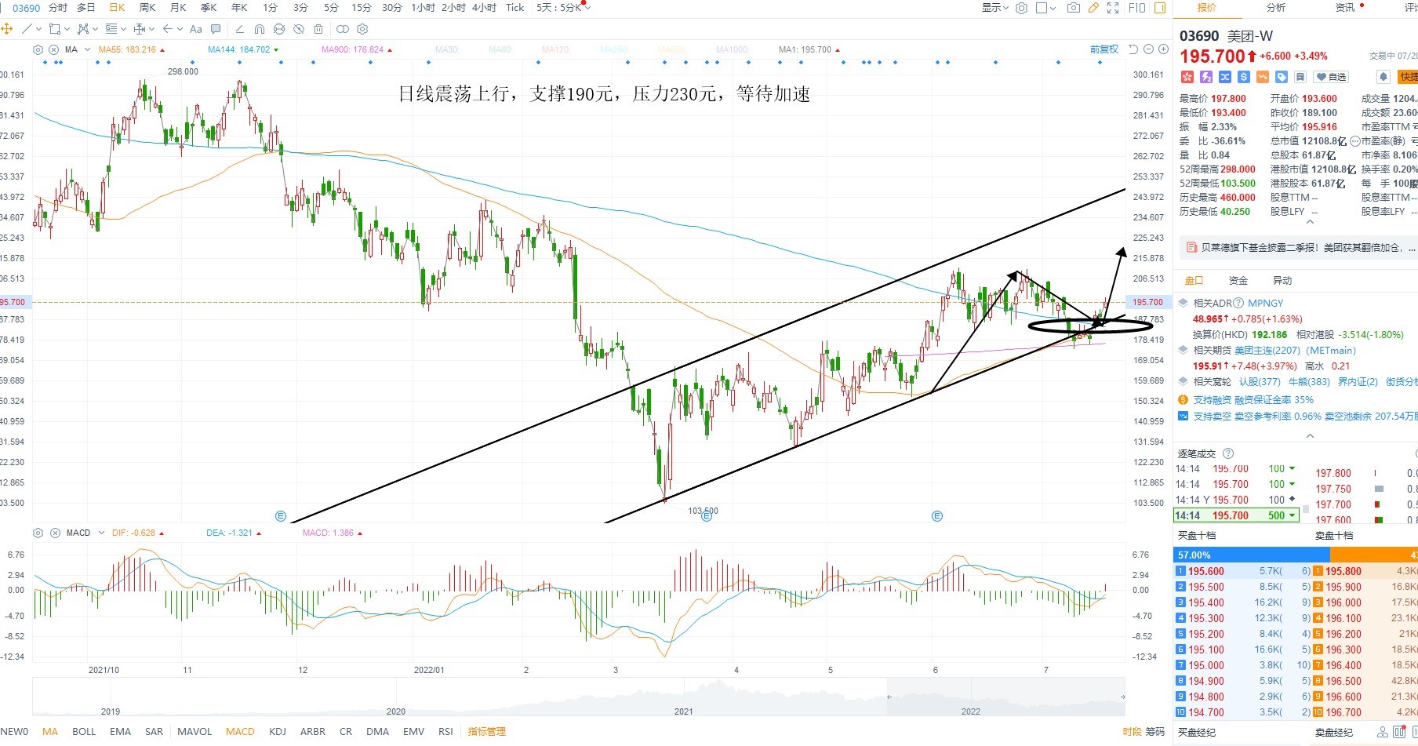Select the trend line drawing tool
Viewport: 1418px width, 746px height.
(27, 29)
